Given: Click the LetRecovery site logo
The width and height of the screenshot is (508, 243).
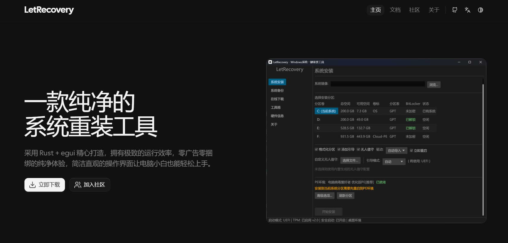Looking at the screenshot, I should (49, 10).
